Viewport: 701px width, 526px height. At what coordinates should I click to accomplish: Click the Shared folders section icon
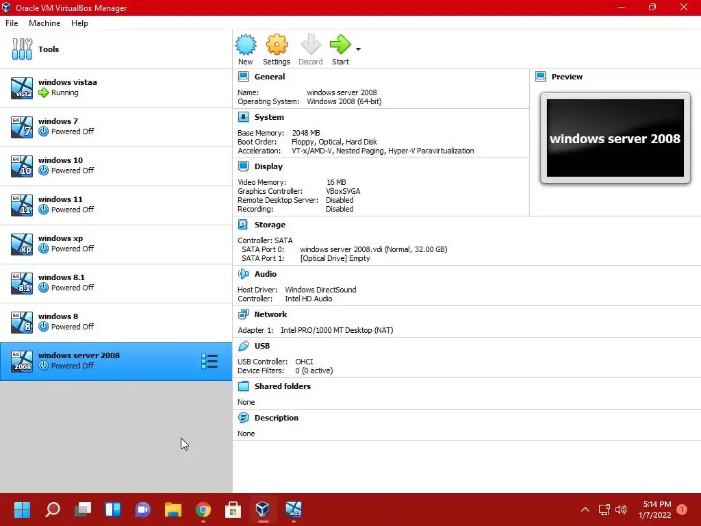pos(244,386)
